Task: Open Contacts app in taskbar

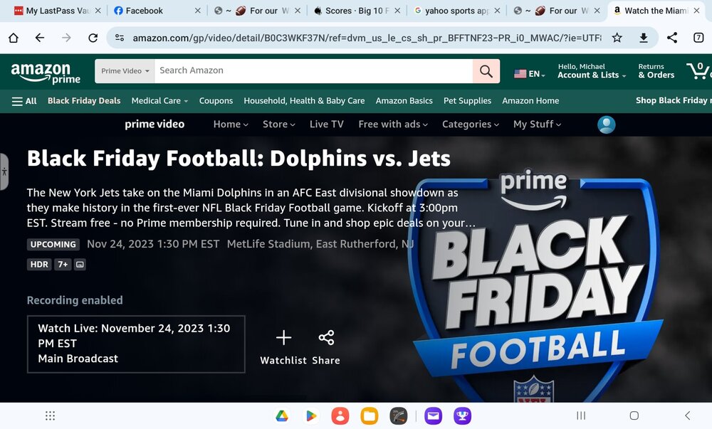Action: pyautogui.click(x=340, y=415)
